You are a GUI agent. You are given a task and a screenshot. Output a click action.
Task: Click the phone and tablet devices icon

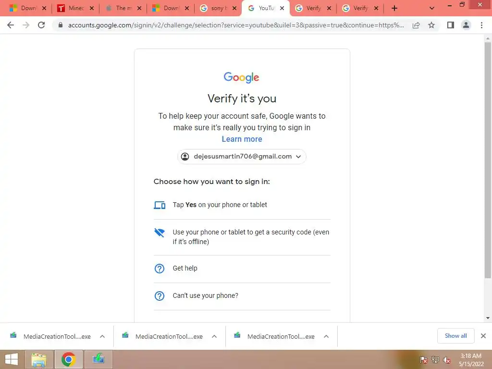pos(160,205)
